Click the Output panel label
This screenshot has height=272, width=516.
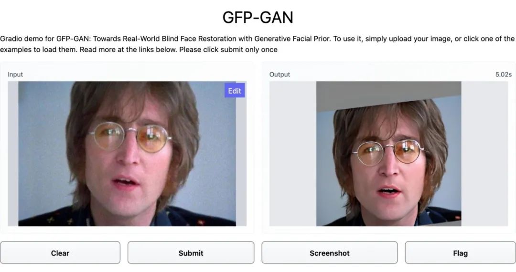[x=279, y=74]
